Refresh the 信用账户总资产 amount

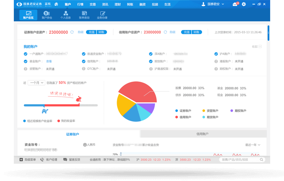(165, 32)
